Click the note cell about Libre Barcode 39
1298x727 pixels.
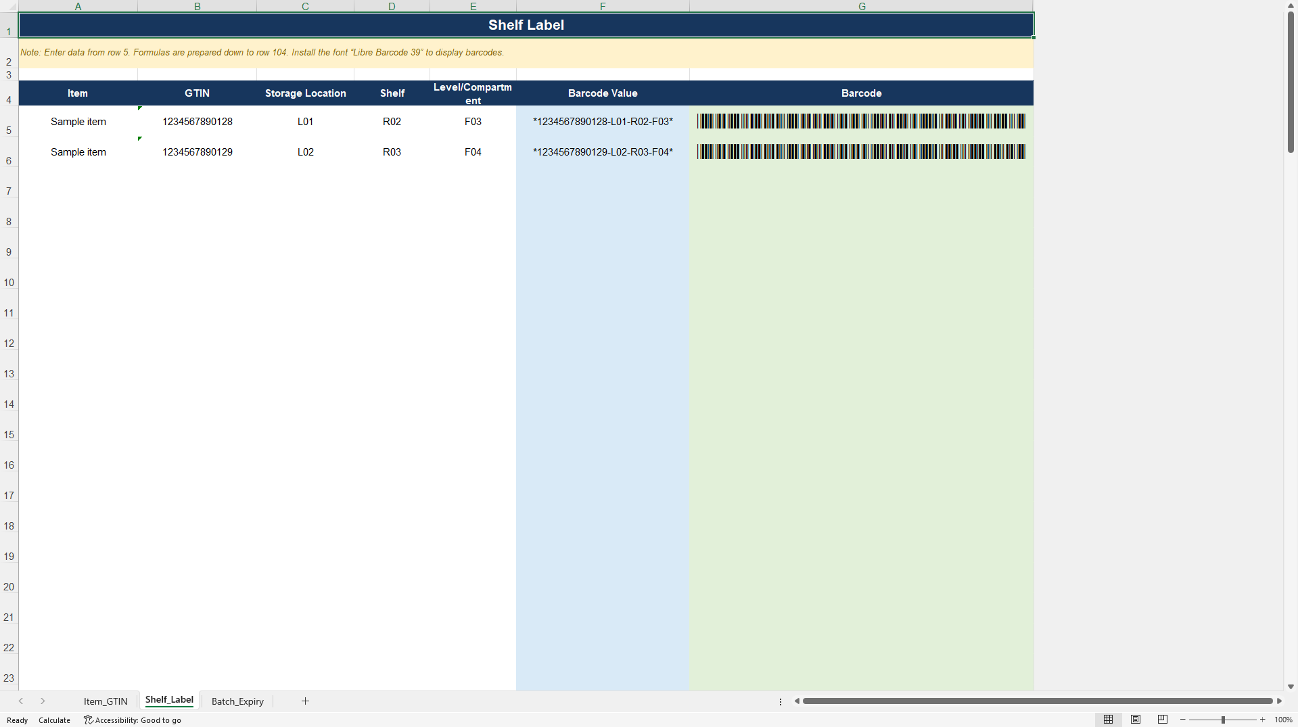pyautogui.click(x=526, y=53)
